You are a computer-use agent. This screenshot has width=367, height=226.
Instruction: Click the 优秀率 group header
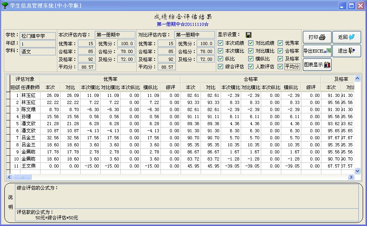coord(110,79)
